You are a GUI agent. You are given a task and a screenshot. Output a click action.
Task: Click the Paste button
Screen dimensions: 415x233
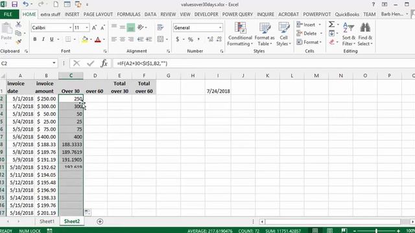6,32
